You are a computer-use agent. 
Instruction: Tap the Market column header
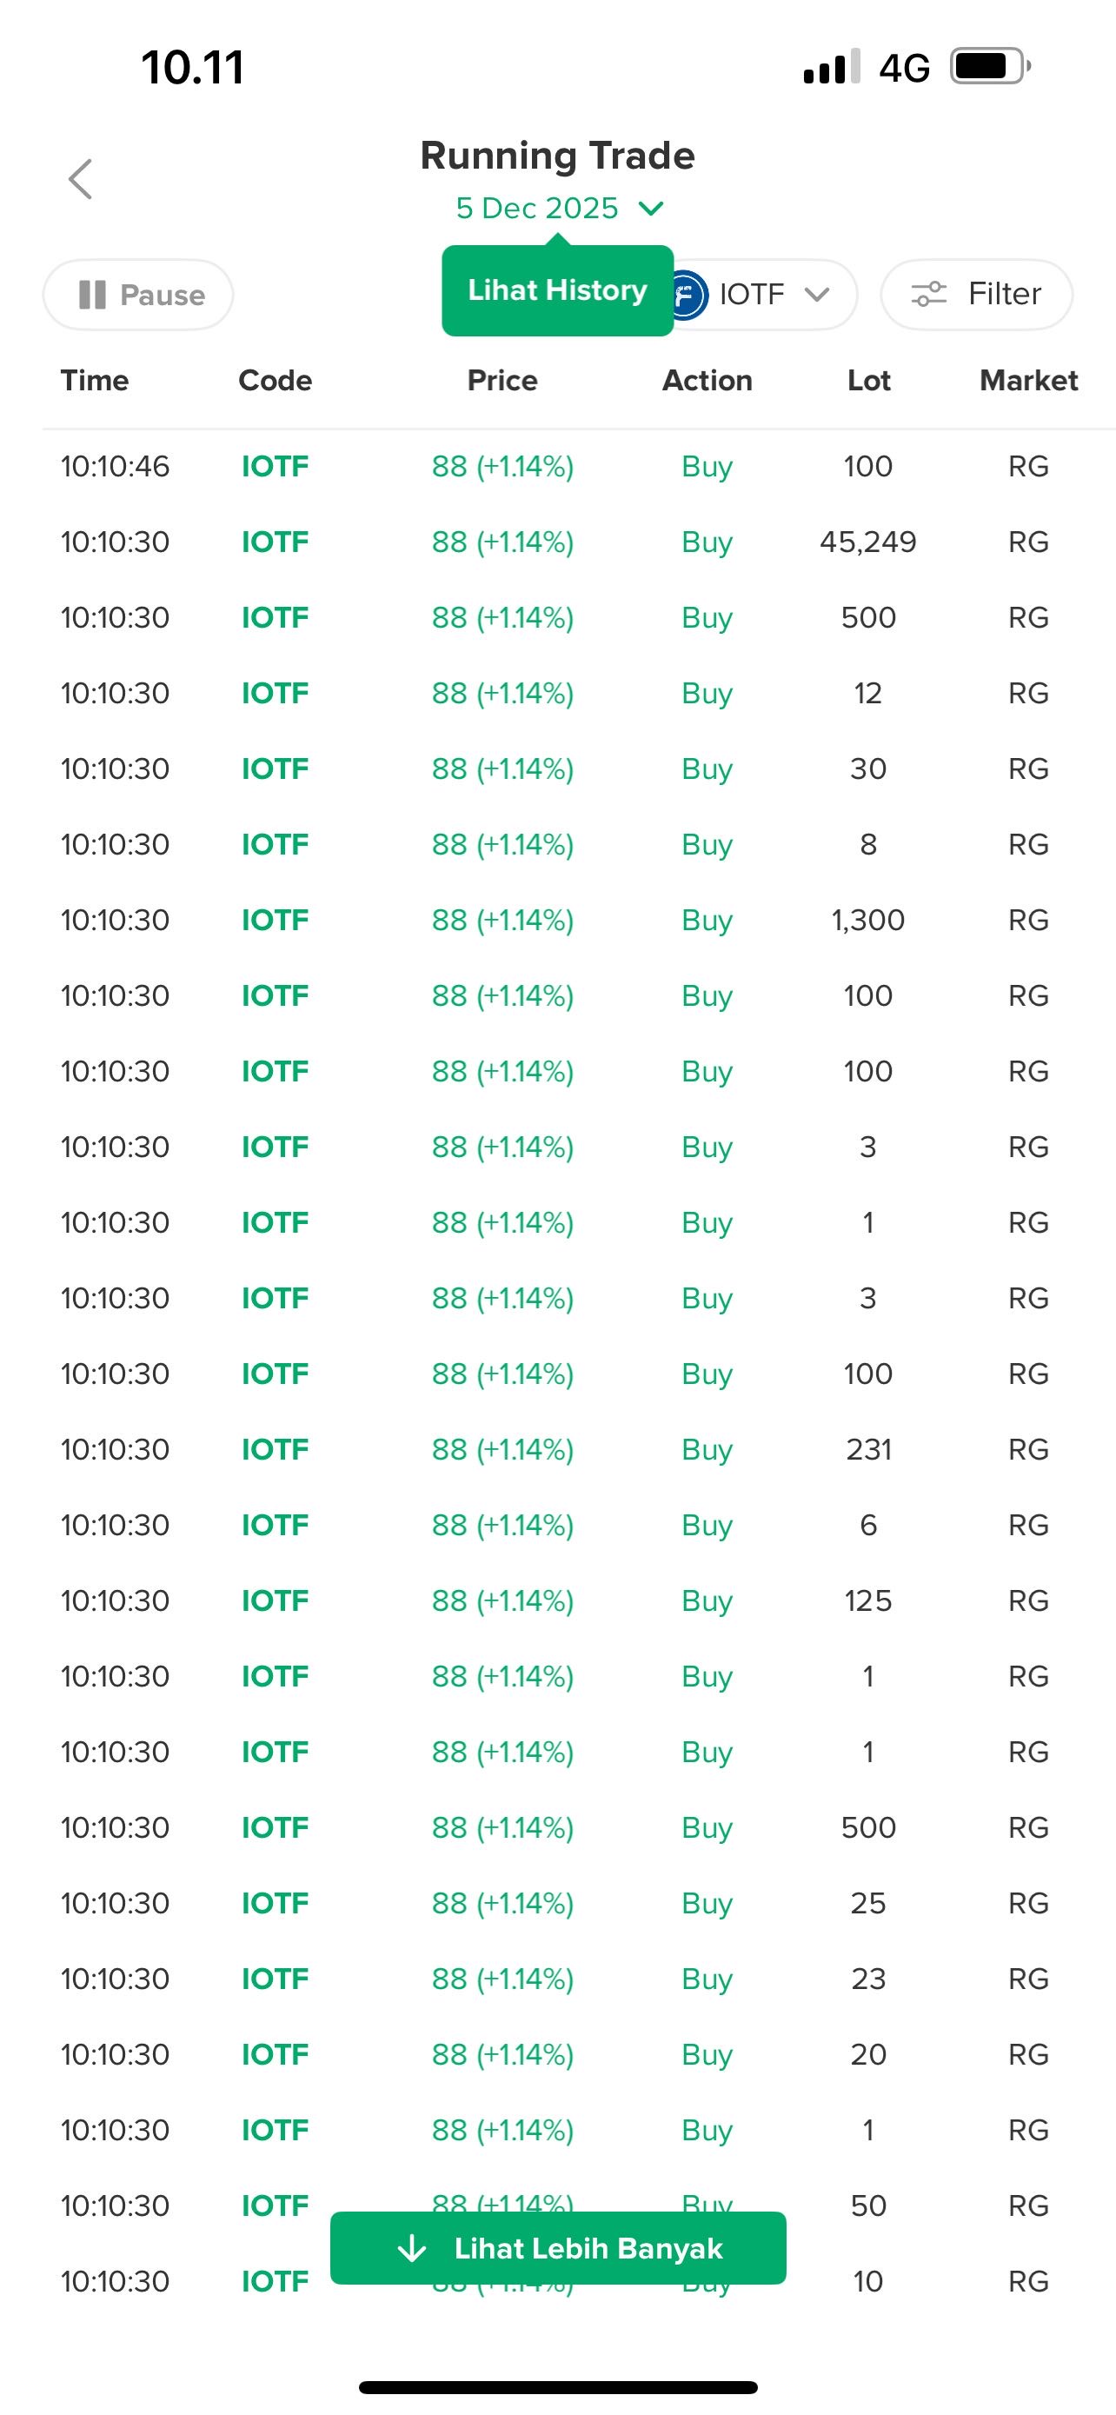coord(1028,381)
